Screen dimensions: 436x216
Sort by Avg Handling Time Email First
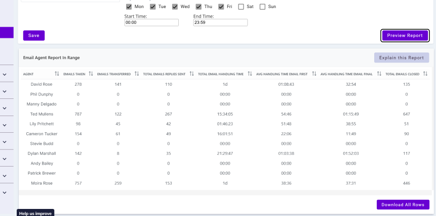(x=314, y=74)
